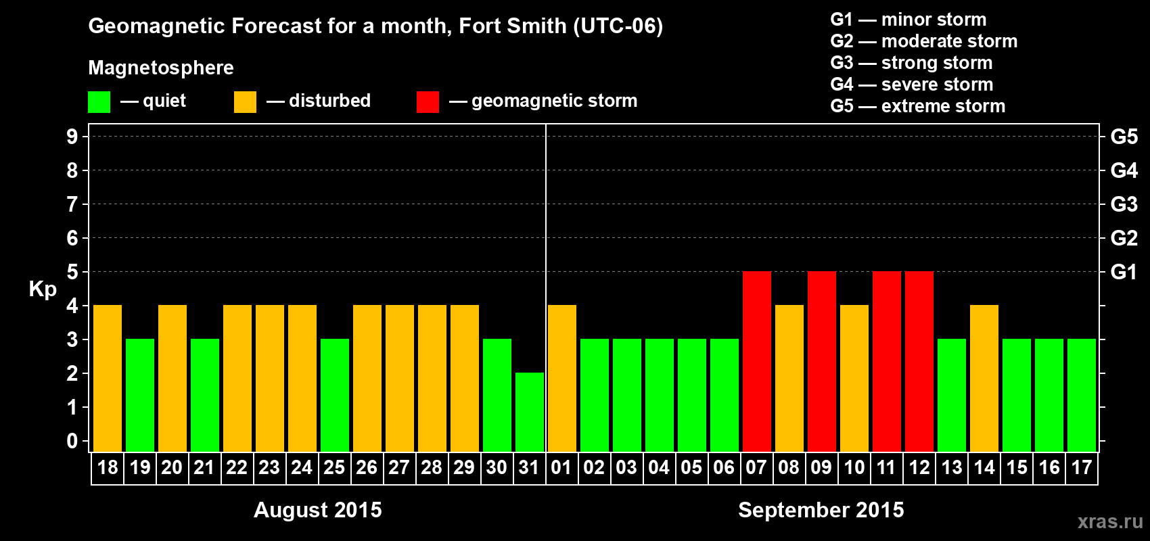Click the orange bar for August 29
Image resolution: width=1150 pixels, height=541 pixels.
[x=465, y=379]
